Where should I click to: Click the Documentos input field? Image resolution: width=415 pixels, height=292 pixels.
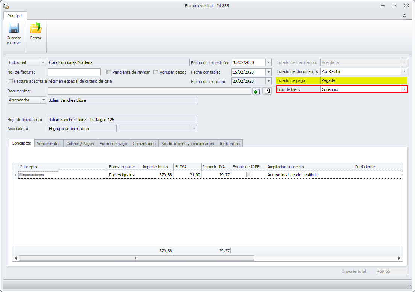[150, 91]
